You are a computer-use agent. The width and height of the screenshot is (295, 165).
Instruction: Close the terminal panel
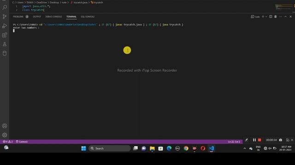coord(290,16)
